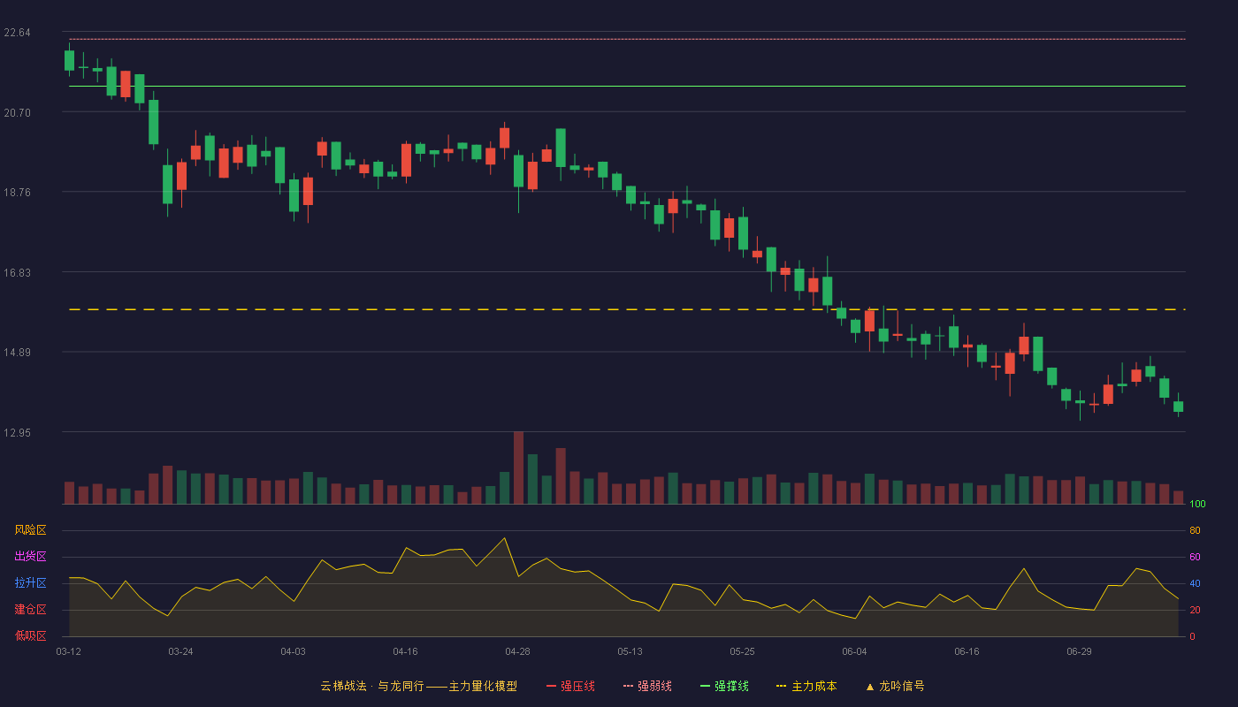This screenshot has width=1238, height=707.
Task: Click the 云梯战法 · 与龙同行 title text
Action: 371,686
